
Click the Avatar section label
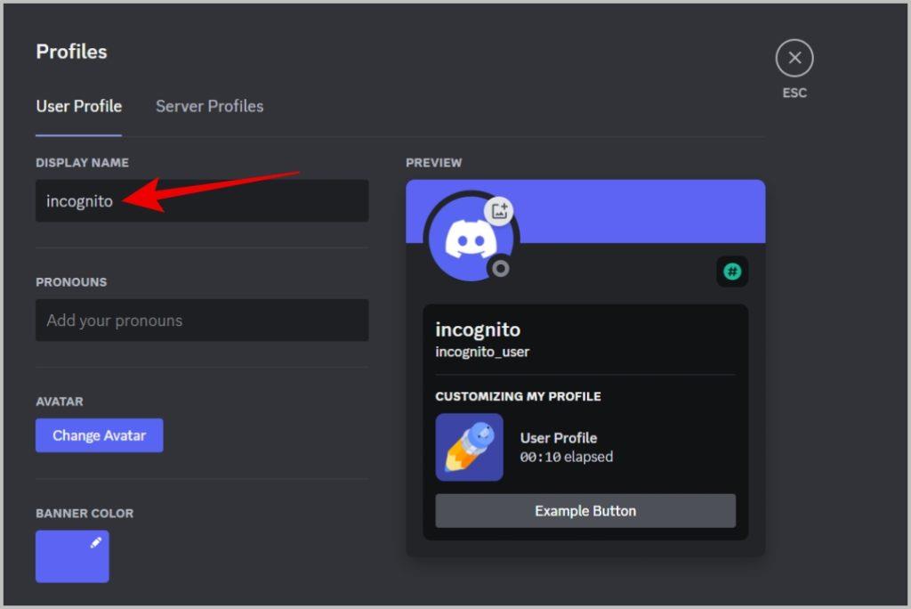pos(60,402)
